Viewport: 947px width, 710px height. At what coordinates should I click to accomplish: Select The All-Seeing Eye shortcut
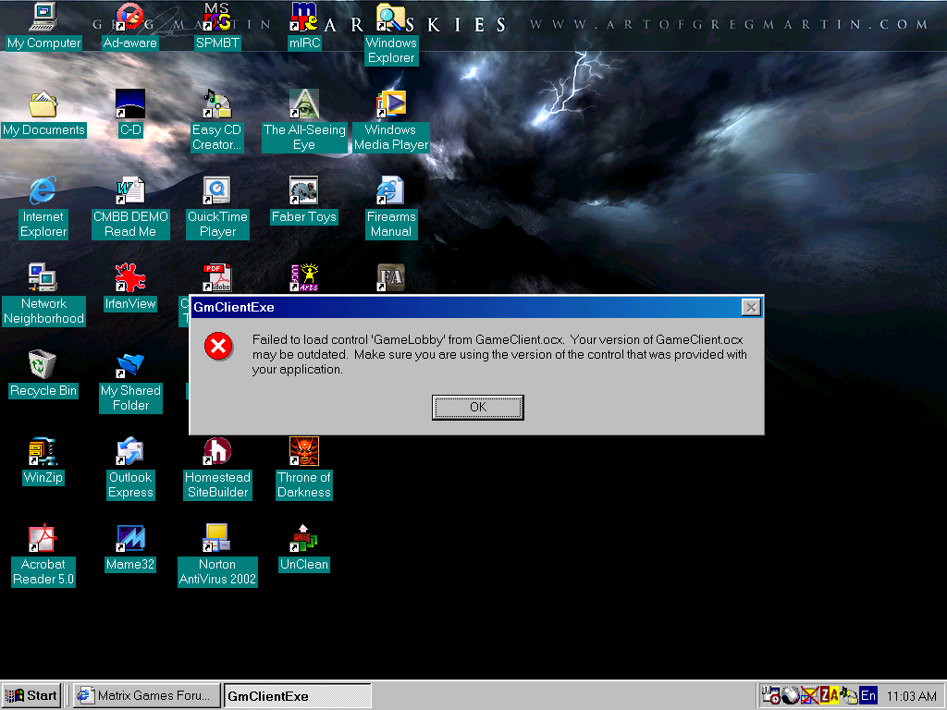304,121
